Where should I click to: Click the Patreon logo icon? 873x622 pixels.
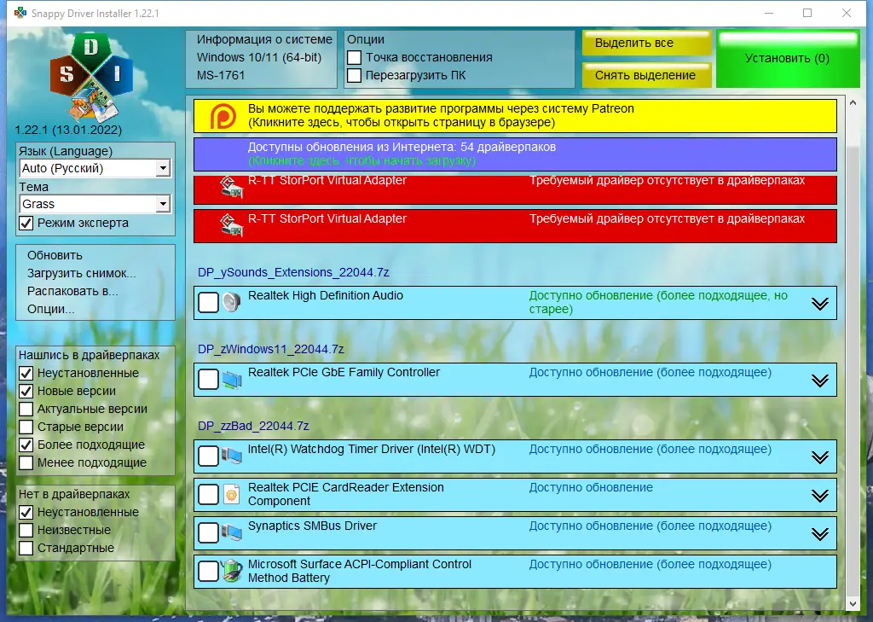tap(223, 117)
